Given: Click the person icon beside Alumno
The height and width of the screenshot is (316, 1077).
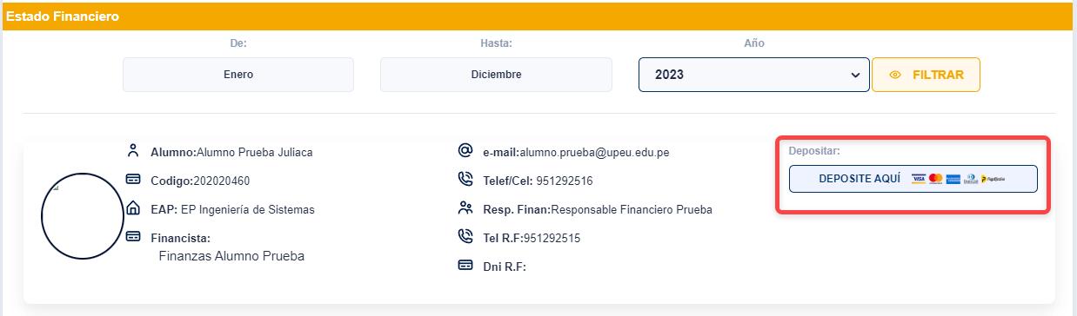Looking at the screenshot, I should [133, 151].
